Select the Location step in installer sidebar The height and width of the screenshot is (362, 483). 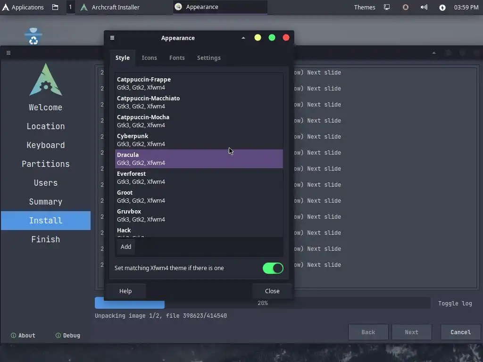[46, 126]
